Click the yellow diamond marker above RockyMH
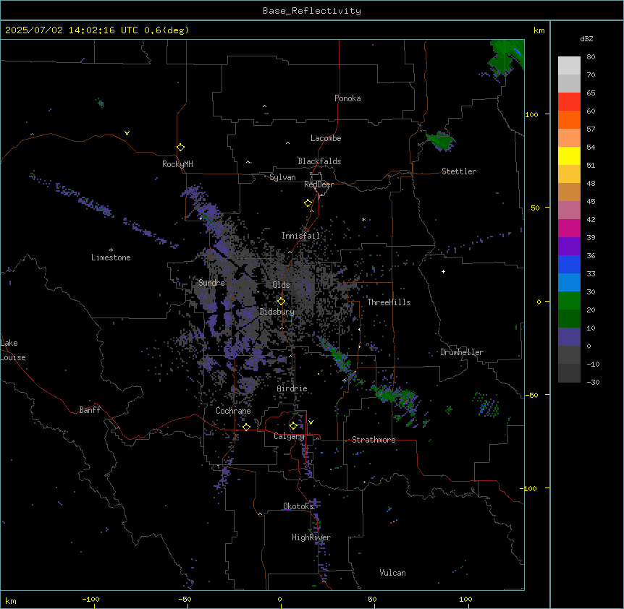This screenshot has height=609, width=624. click(x=181, y=148)
